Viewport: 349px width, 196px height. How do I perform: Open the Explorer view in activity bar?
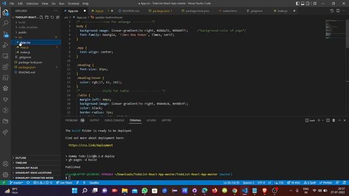5,13
